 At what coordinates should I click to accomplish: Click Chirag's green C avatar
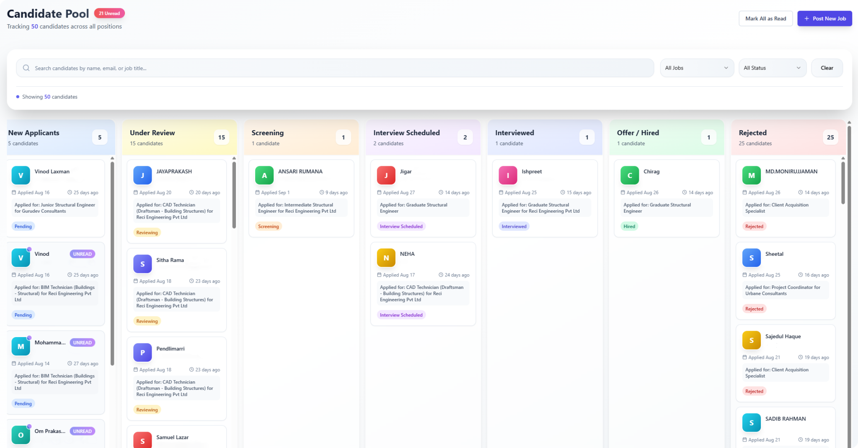(630, 175)
